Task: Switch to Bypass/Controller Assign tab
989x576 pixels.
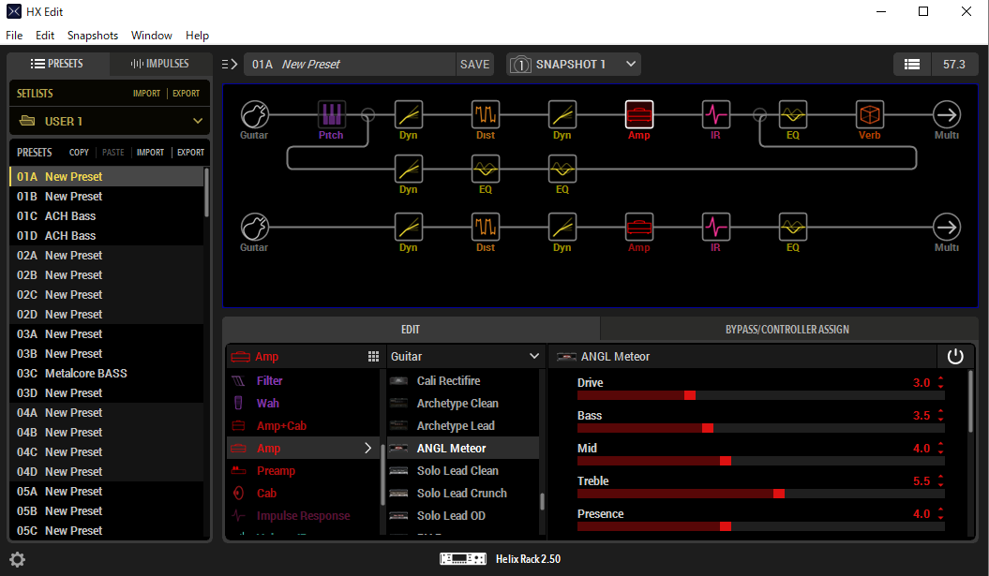Action: 787,330
